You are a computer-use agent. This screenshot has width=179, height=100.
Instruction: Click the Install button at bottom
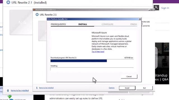point(127,88)
